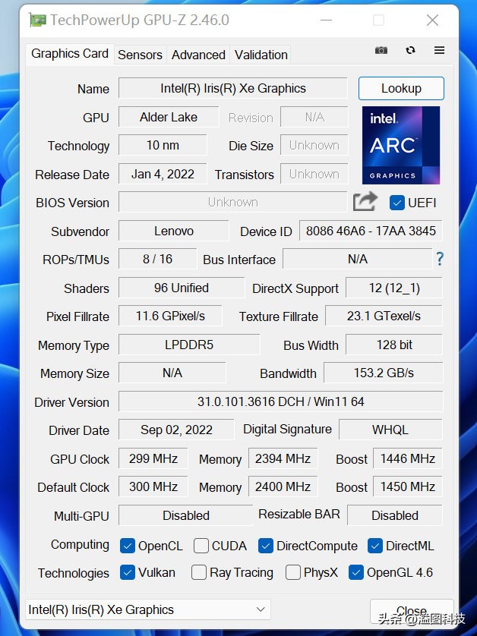This screenshot has height=636, width=477.
Task: Click the Multi-GPU value Disabled
Action: pyautogui.click(x=185, y=515)
